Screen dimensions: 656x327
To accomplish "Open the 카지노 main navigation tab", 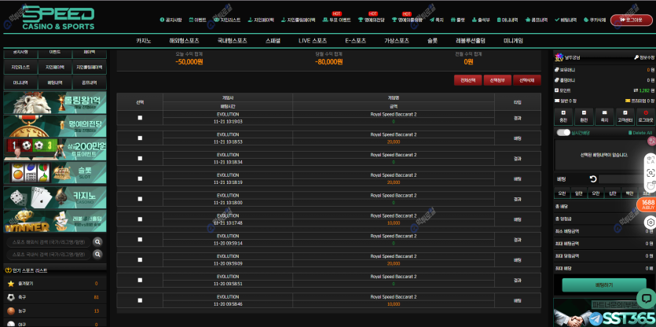I will [144, 40].
